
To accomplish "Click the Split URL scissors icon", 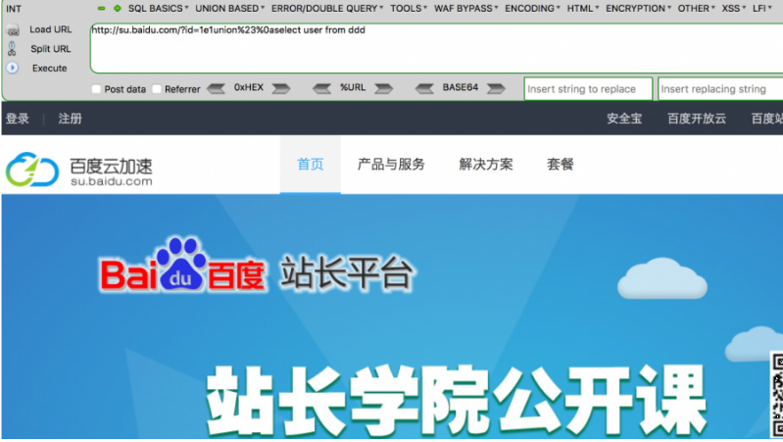I will [x=12, y=48].
